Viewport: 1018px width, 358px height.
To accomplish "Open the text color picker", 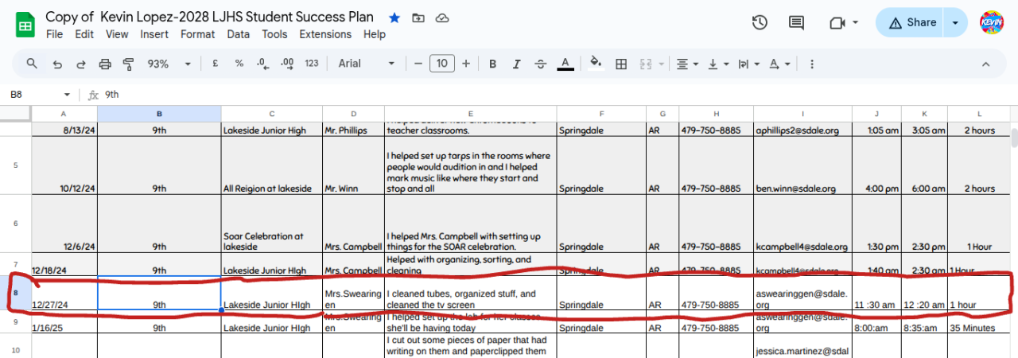I will click(x=565, y=64).
